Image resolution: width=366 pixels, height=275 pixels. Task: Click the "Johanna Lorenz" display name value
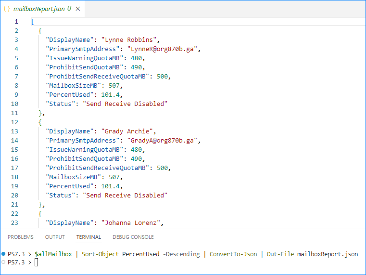(131, 223)
